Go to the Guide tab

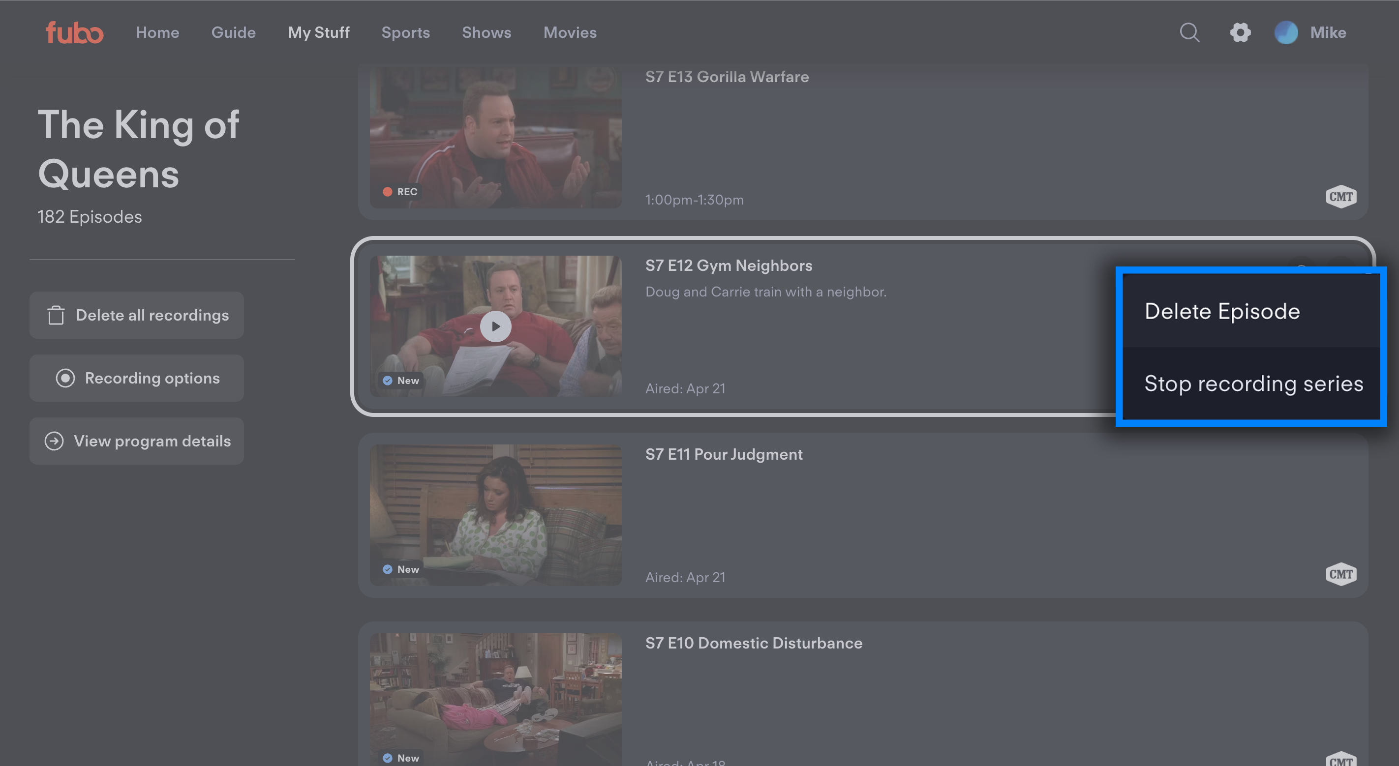coord(234,32)
